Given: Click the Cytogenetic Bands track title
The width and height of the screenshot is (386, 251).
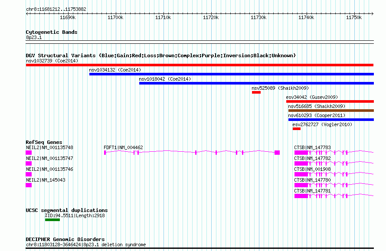Looking at the screenshot, I should [x=52, y=32].
